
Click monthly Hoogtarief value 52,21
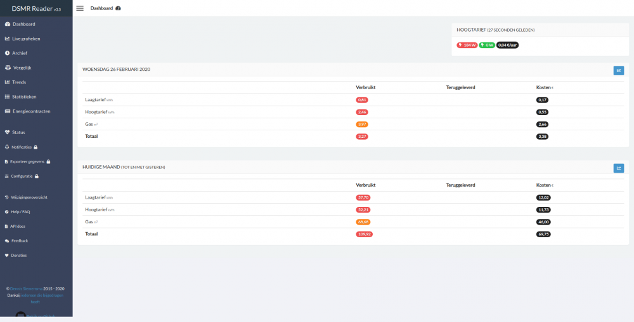point(363,210)
